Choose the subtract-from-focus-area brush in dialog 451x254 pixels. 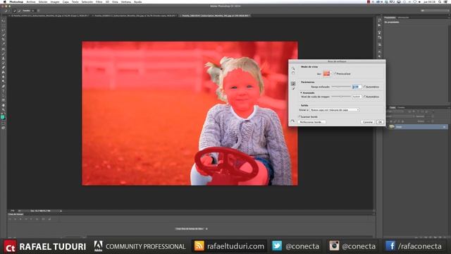[293, 89]
